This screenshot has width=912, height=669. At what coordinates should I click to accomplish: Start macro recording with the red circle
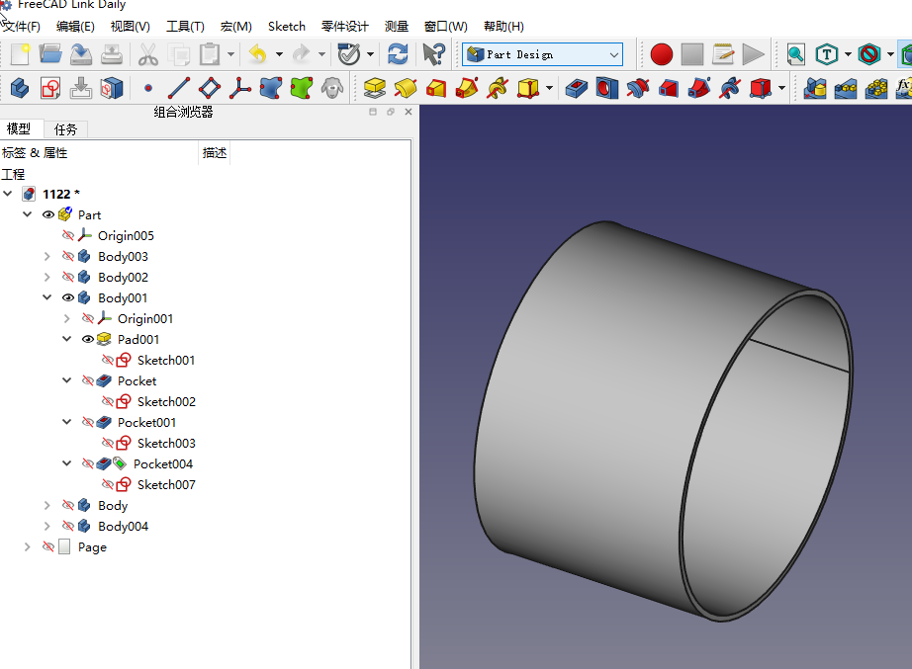pyautogui.click(x=662, y=54)
